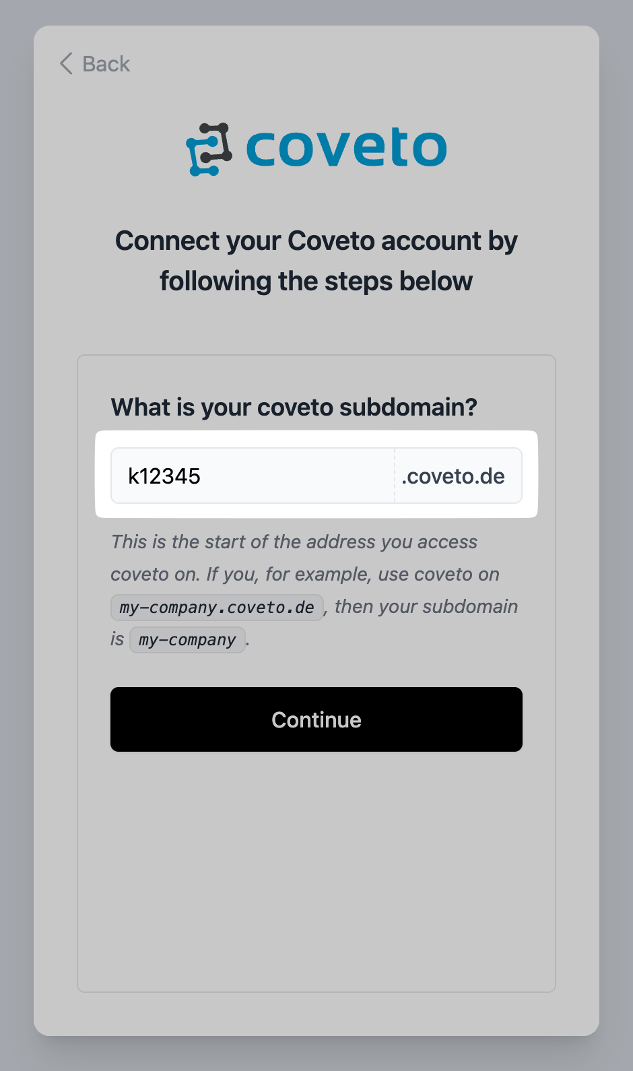Click the coveto logo symbol
Viewport: 633px width, 1071px height.
point(209,149)
